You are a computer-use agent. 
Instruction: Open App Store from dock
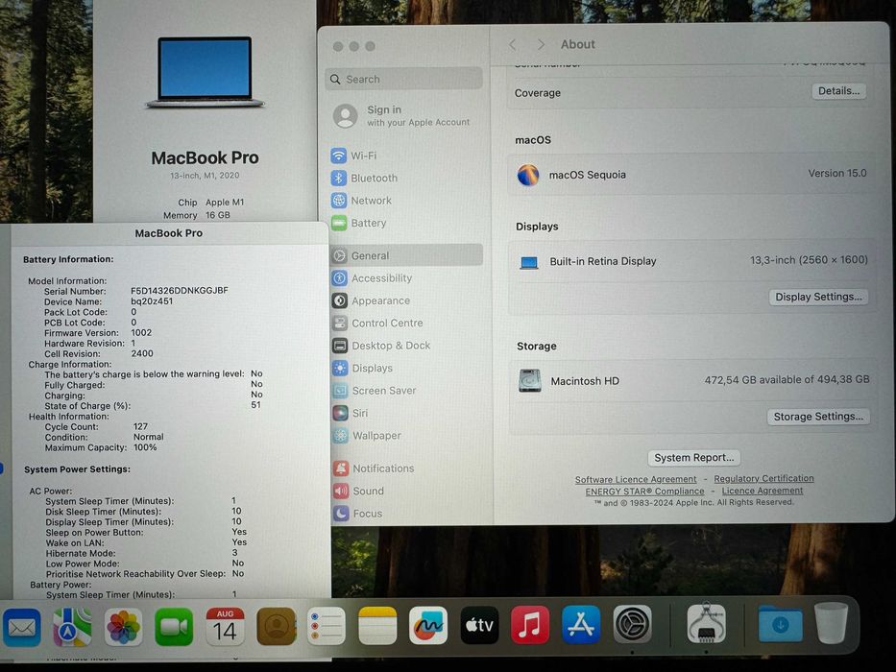581,625
